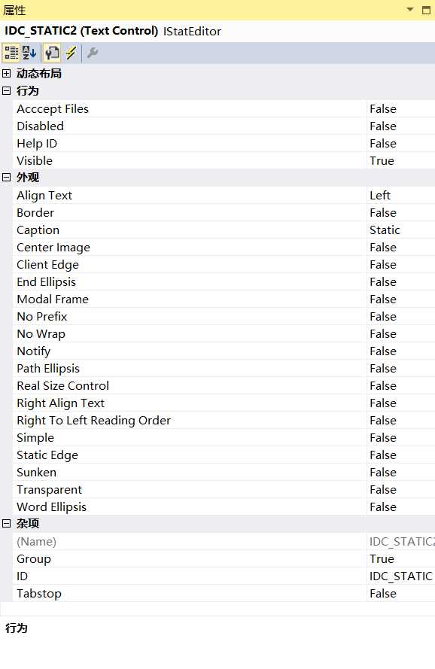Click the wrench Property Pages icon
This screenshot has height=669, width=435.
93,53
